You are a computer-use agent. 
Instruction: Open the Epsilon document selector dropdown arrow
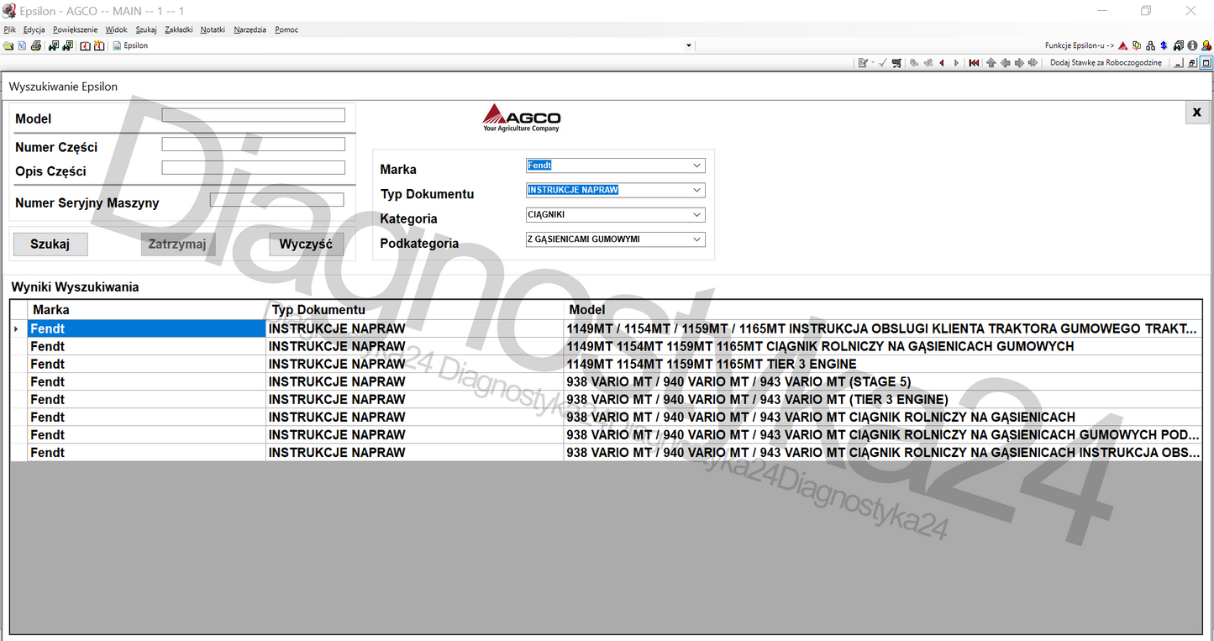pyautogui.click(x=689, y=45)
